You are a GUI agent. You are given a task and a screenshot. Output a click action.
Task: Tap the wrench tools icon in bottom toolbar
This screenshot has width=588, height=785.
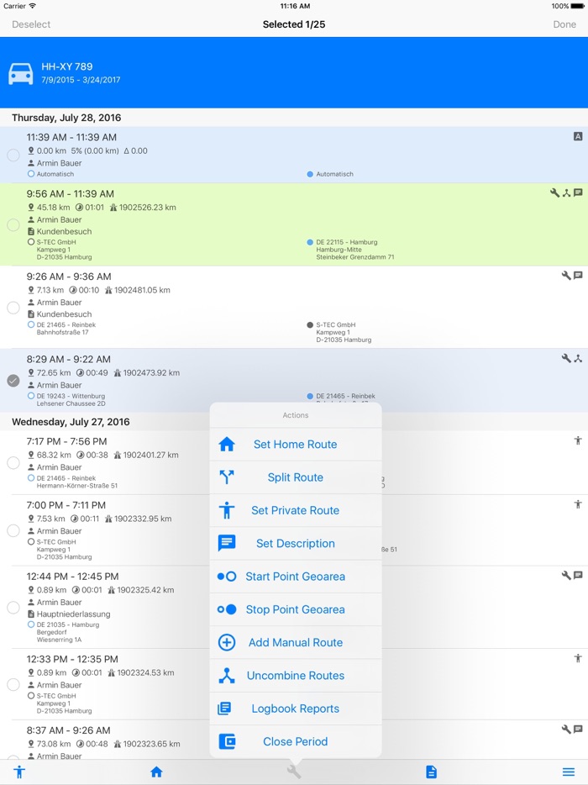pos(294,772)
